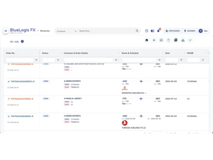Select the MUMBAI location button
The height and width of the screenshot is (160, 213).
tap(190, 31)
